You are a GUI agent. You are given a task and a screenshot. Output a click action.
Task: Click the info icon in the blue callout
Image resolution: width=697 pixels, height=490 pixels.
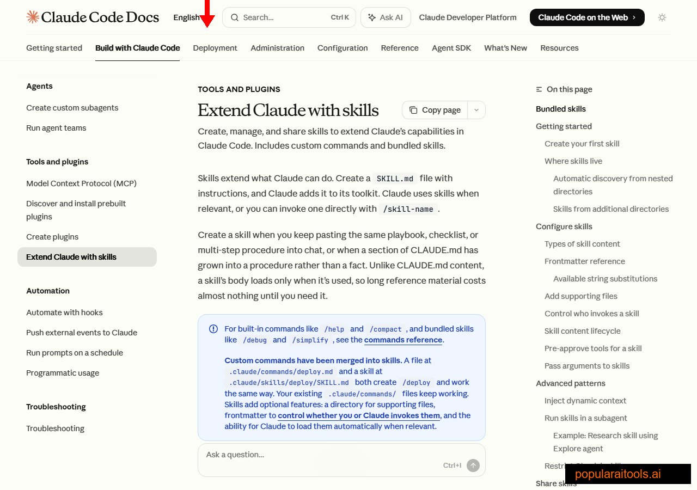click(x=213, y=328)
